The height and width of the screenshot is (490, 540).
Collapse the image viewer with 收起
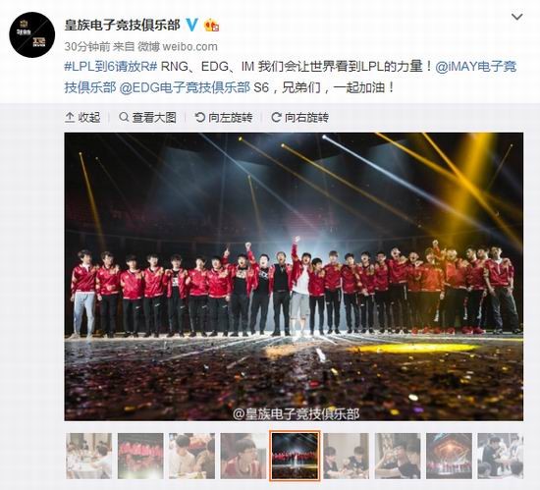pos(82,118)
